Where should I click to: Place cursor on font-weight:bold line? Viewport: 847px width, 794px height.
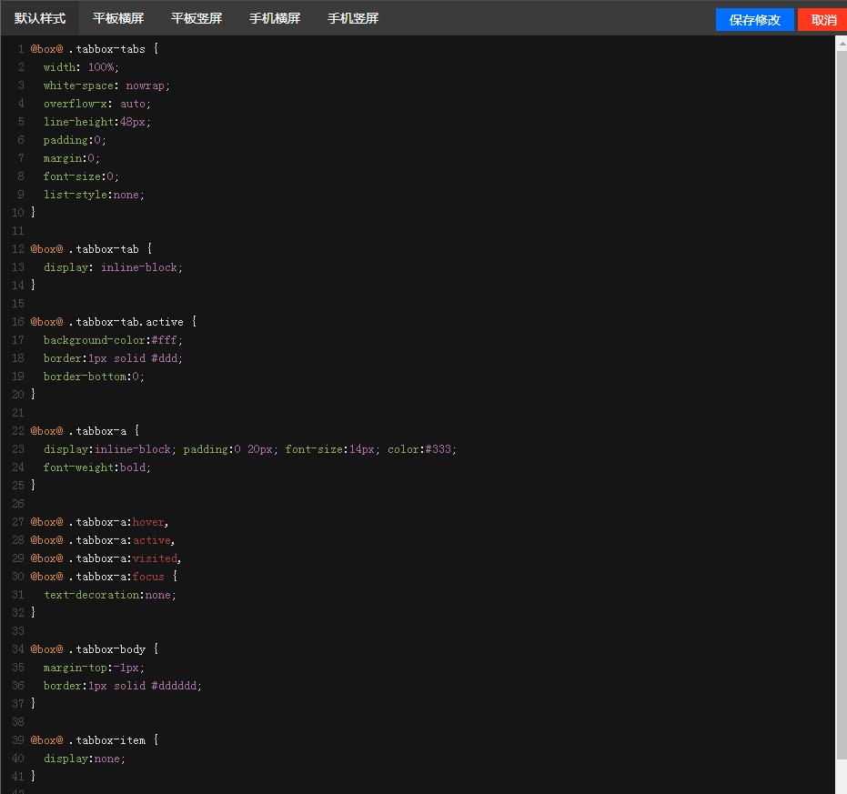coord(96,467)
